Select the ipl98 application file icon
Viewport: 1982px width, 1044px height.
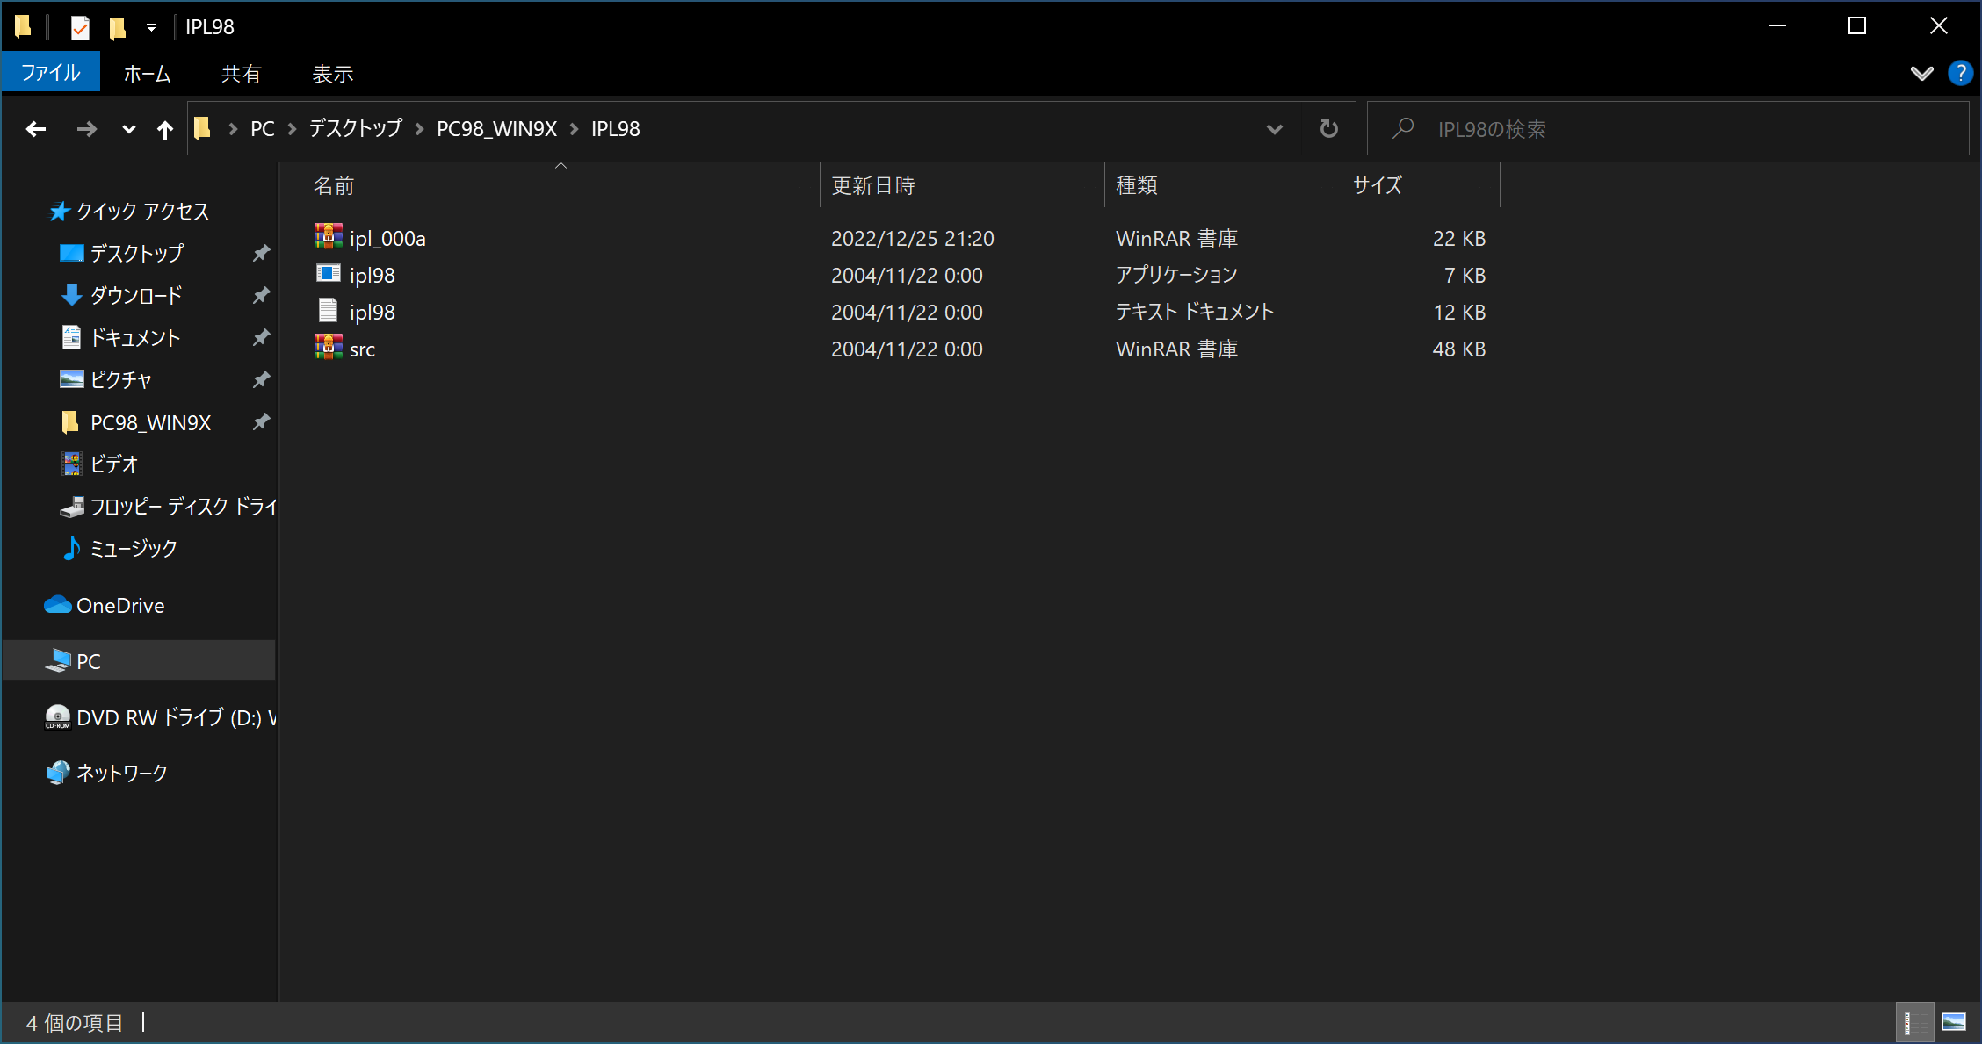(329, 274)
